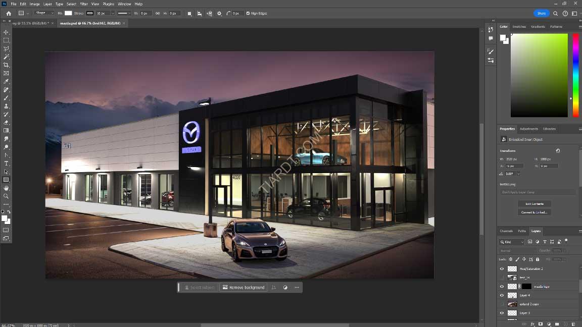Select the Clone Stamp tool
582x327 pixels.
6,106
